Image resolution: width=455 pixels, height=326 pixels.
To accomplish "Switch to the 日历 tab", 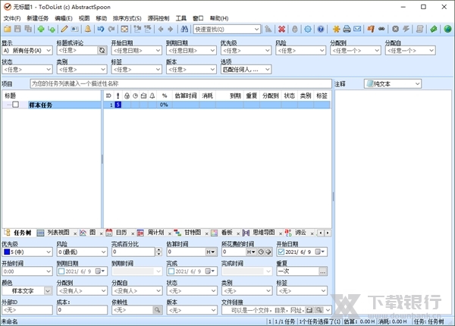I will click(x=121, y=233).
